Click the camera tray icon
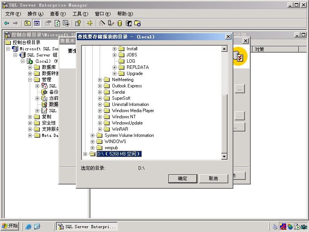 [304, 227]
